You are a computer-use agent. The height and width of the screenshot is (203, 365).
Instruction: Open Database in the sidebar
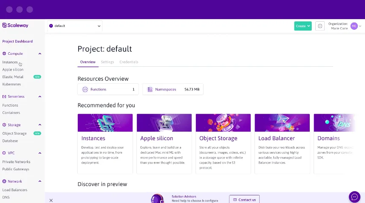tap(10, 141)
